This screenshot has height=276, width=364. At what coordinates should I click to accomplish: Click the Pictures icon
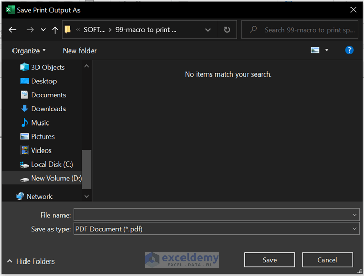click(x=24, y=136)
